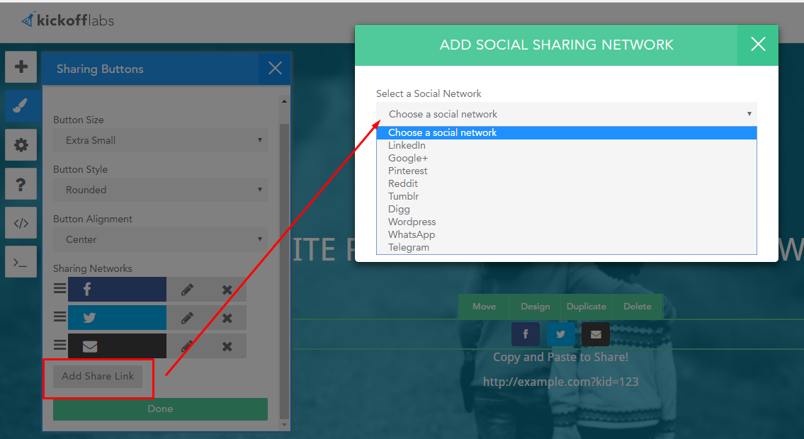Choose Reddit from the network list

[x=567, y=183]
